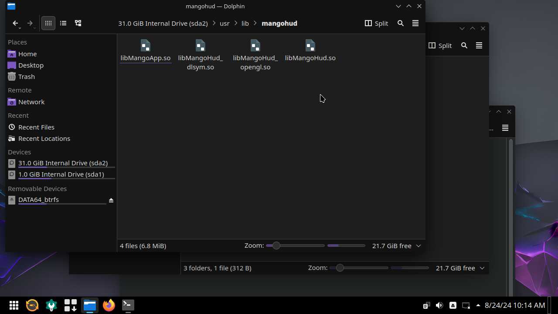
Task: Open clipboard tray icon
Action: (x=426, y=305)
